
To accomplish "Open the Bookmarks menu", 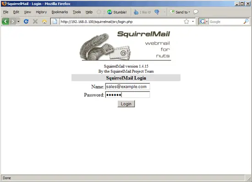I will pyautogui.click(x=60, y=12).
